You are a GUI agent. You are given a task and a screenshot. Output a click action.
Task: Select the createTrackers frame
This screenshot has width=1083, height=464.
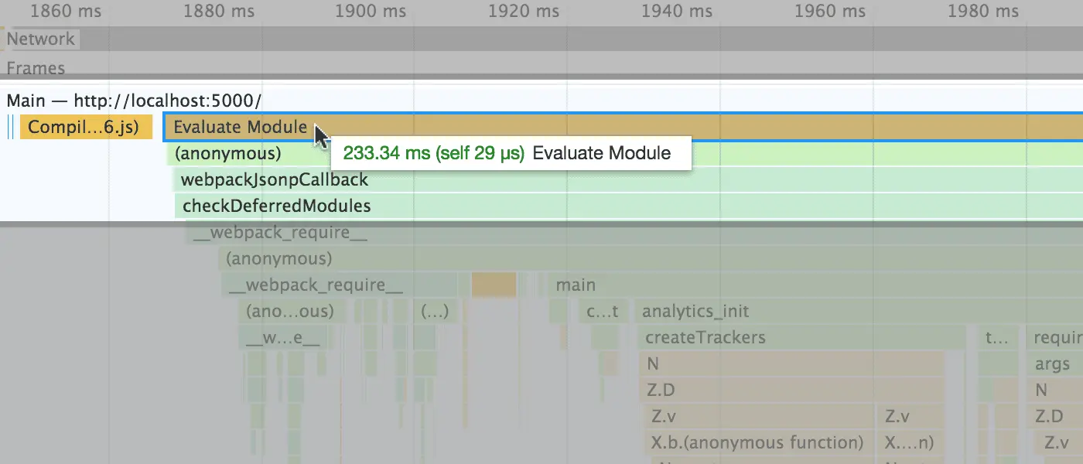pyautogui.click(x=704, y=337)
